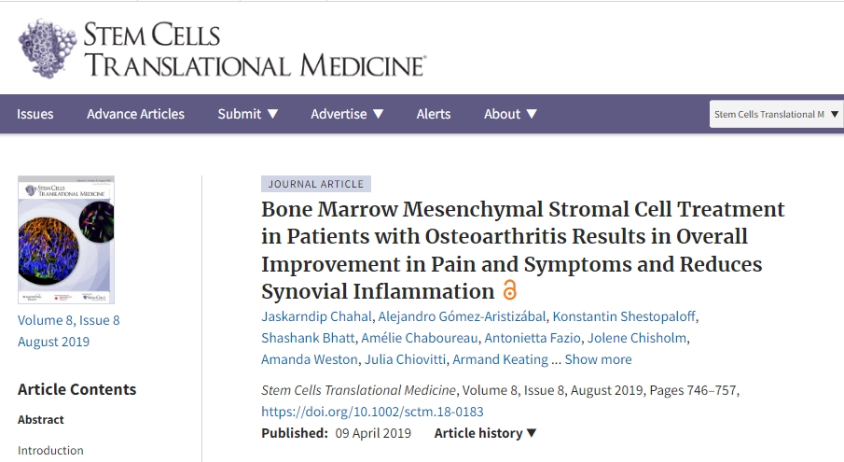Click the open access lock icon
The image size is (844, 462).
click(x=509, y=289)
